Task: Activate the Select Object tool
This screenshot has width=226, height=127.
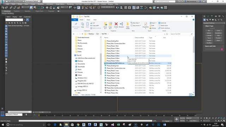Action: pyautogui.click(x=31, y=8)
